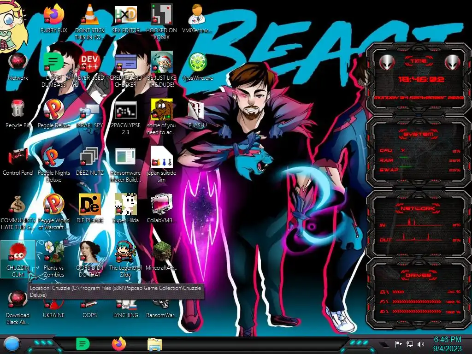The height and width of the screenshot is (354, 472).
Task: Launch Peggle World of Warcraft
Action: click(53, 212)
